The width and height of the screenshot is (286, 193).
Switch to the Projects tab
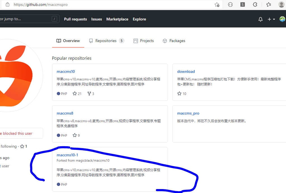(x=144, y=41)
